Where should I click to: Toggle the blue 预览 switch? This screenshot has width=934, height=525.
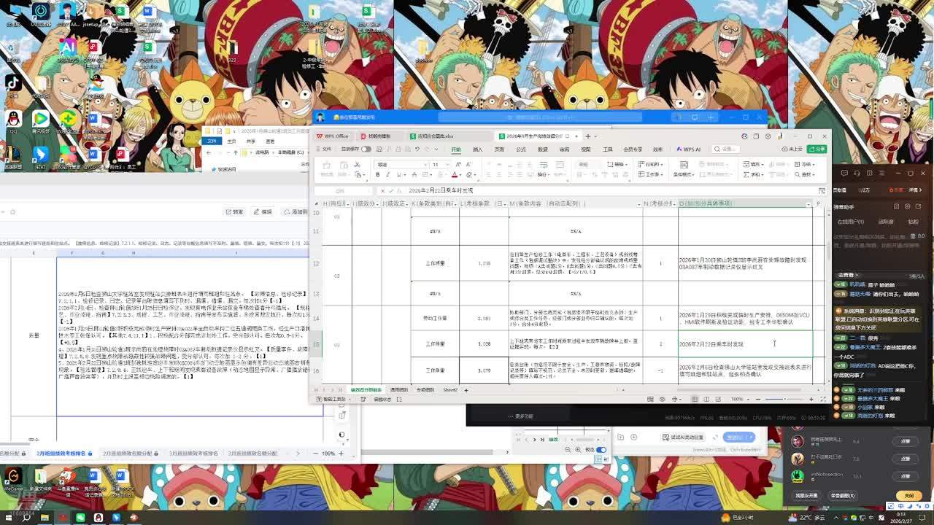tap(601, 450)
